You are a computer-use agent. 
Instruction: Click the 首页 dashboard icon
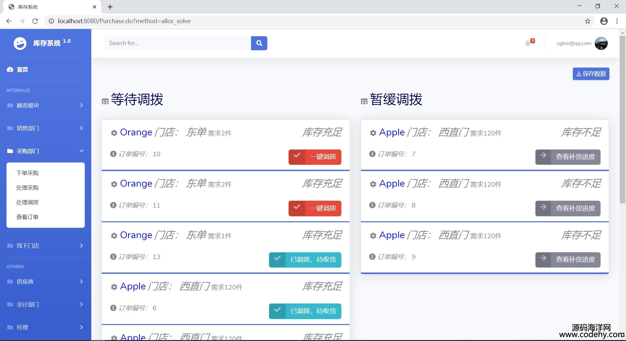click(10, 70)
